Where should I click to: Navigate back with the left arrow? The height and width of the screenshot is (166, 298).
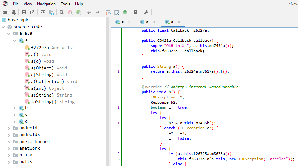click(89, 12)
